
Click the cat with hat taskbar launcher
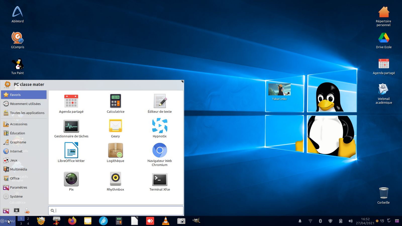tap(41, 221)
